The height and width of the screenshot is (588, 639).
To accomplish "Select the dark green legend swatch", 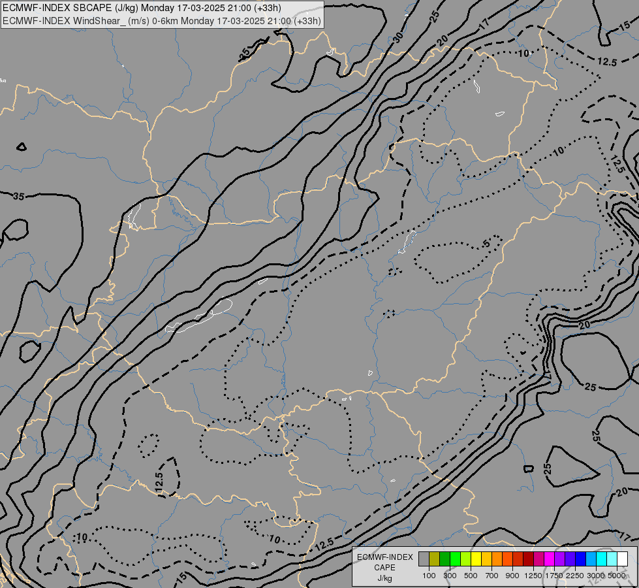I will pos(444,559).
